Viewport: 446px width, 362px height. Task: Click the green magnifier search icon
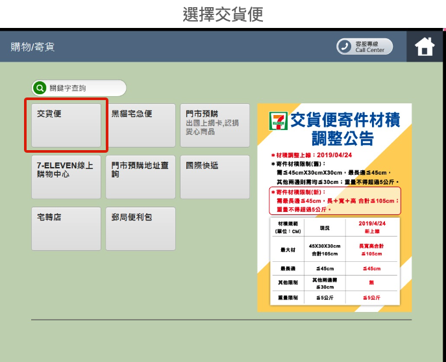[x=40, y=88]
